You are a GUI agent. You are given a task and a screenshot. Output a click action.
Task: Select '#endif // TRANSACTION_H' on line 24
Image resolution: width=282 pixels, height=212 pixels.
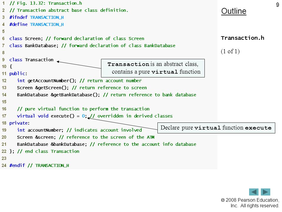[x=39, y=165]
